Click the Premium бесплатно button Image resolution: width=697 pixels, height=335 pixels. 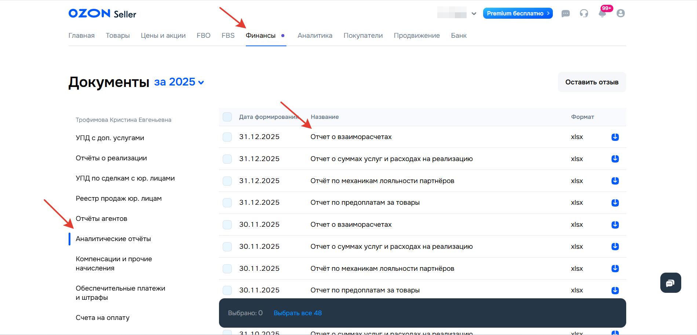point(517,14)
